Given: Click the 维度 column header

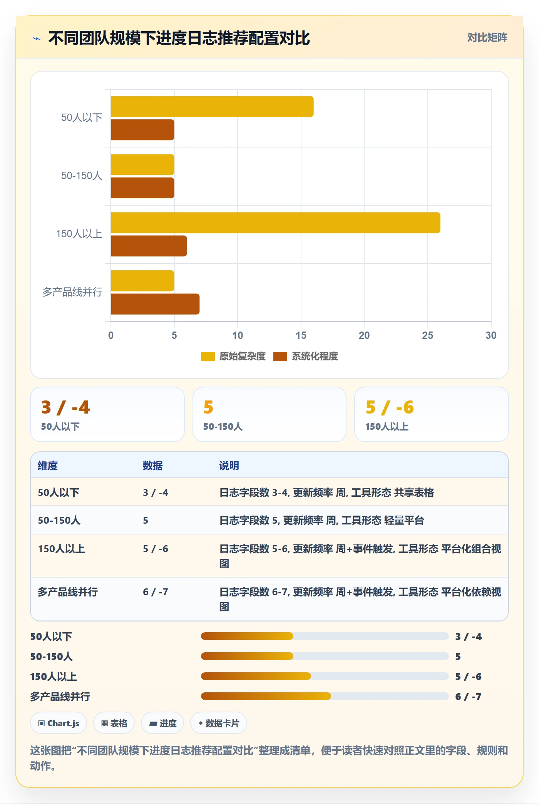Looking at the screenshot, I should [x=48, y=466].
